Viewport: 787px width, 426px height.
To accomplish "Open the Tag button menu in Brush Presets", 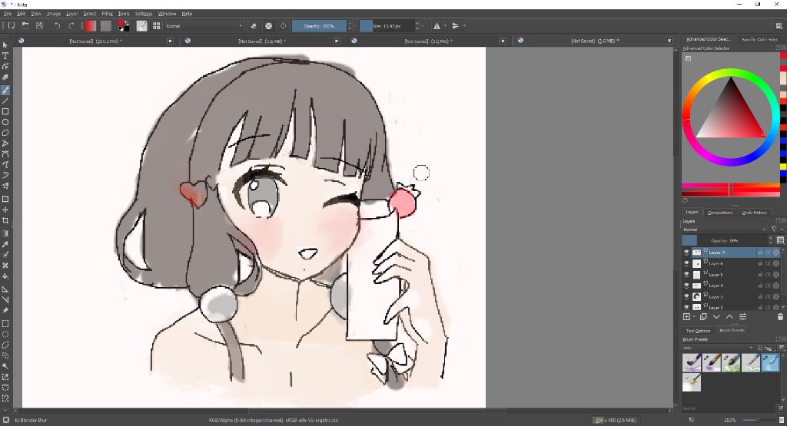I will 765,348.
